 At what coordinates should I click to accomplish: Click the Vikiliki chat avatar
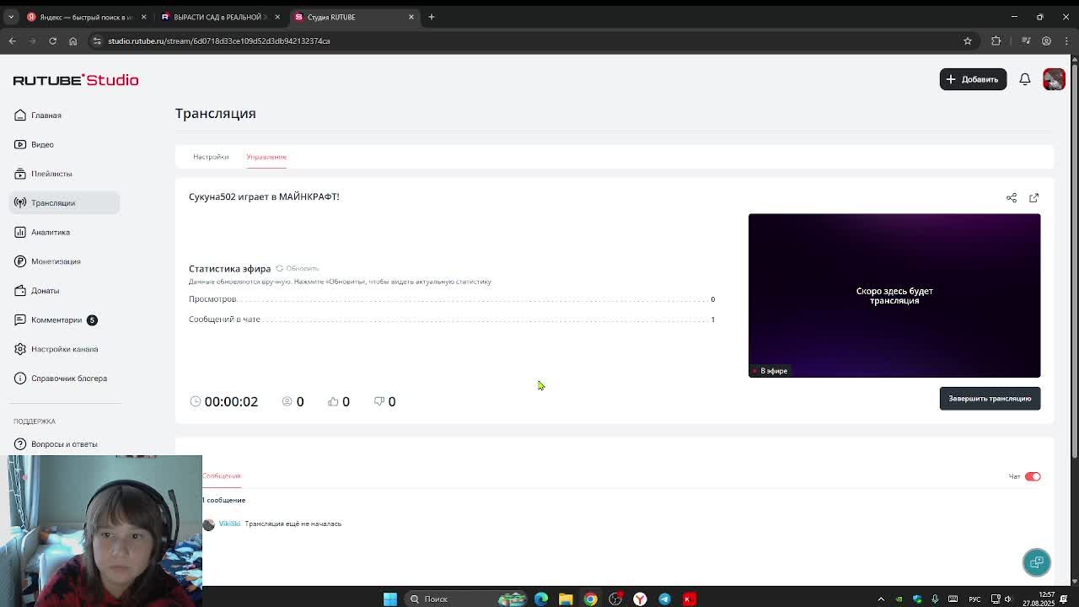(x=208, y=524)
